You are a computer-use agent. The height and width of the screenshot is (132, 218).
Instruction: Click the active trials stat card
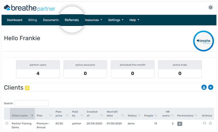(180, 69)
